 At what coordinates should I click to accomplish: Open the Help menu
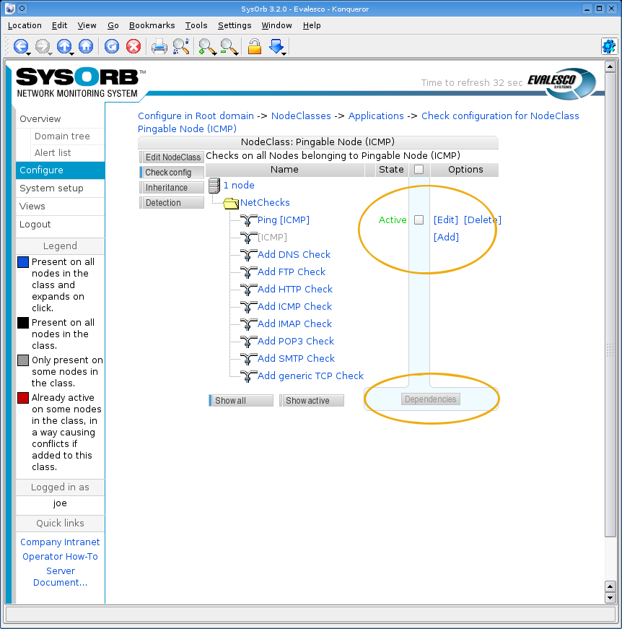(x=312, y=25)
